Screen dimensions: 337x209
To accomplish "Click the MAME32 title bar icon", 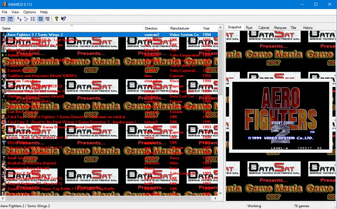I will pyautogui.click(x=4, y=4).
